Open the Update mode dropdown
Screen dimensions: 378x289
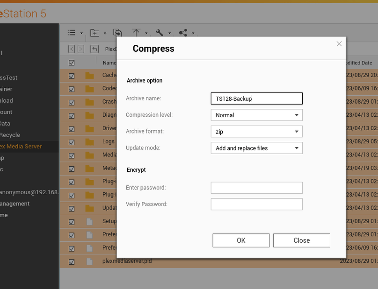256,148
